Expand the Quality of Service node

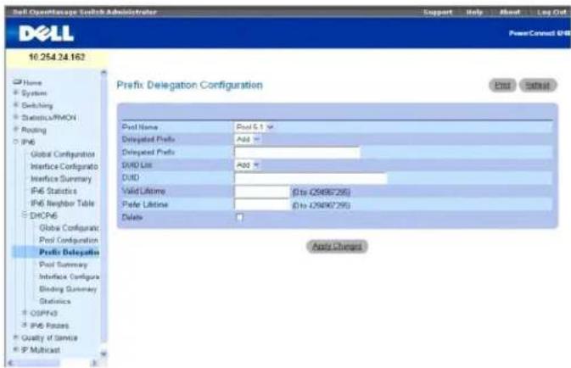tap(15, 337)
